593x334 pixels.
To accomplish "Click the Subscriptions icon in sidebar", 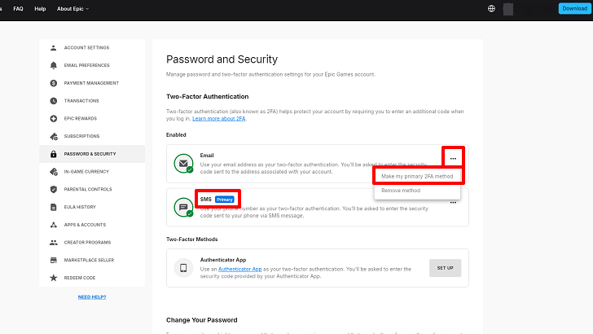I will (54, 136).
